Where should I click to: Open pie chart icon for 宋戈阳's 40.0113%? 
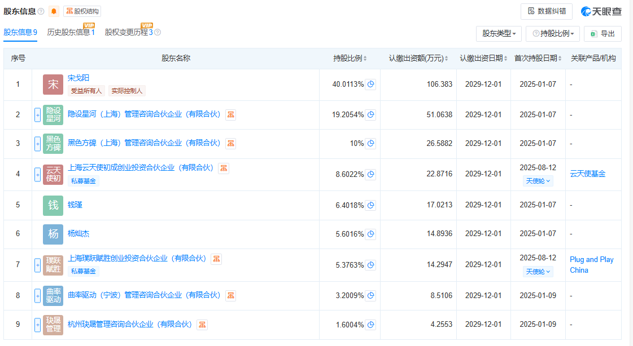point(370,85)
